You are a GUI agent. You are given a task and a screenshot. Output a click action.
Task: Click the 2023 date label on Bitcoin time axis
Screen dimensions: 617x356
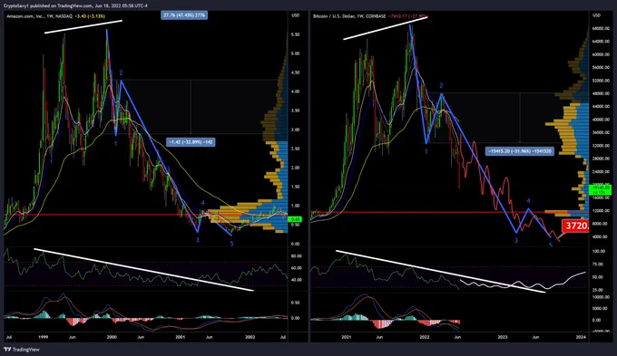point(503,337)
